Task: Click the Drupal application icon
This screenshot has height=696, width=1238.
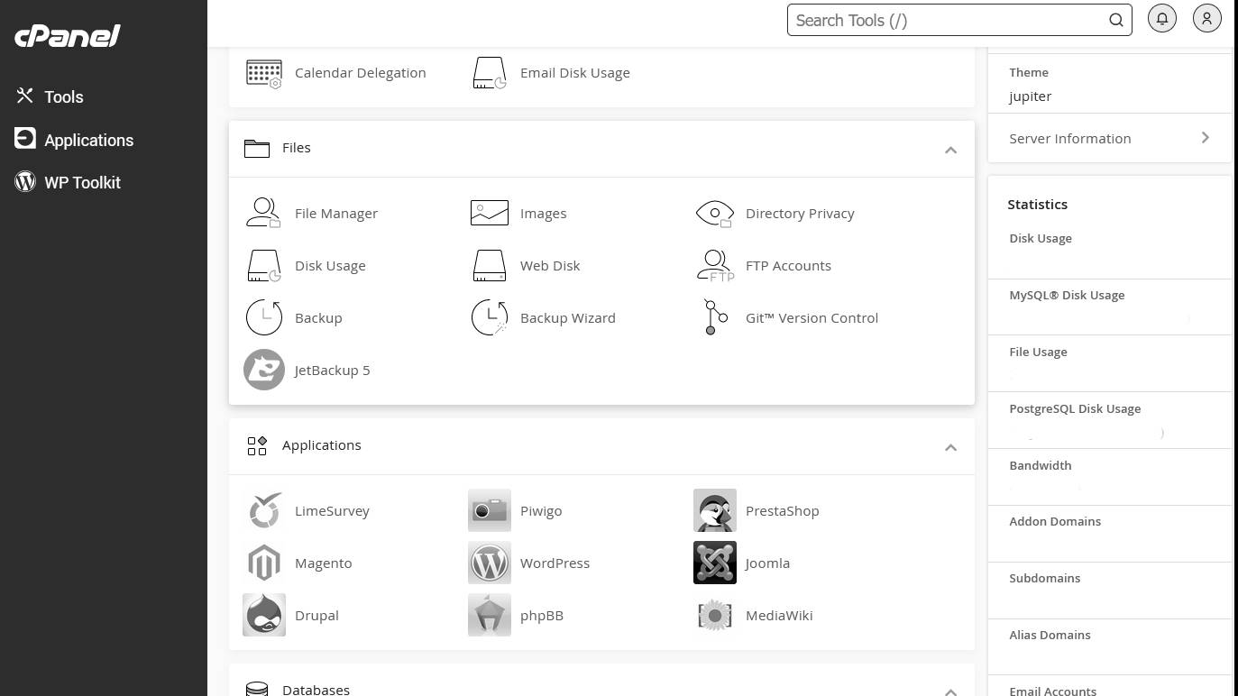Action: (x=264, y=615)
